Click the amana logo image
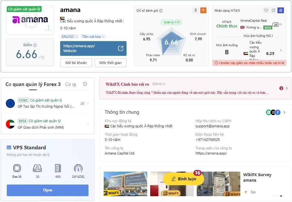The image size is (292, 202). point(30,20)
